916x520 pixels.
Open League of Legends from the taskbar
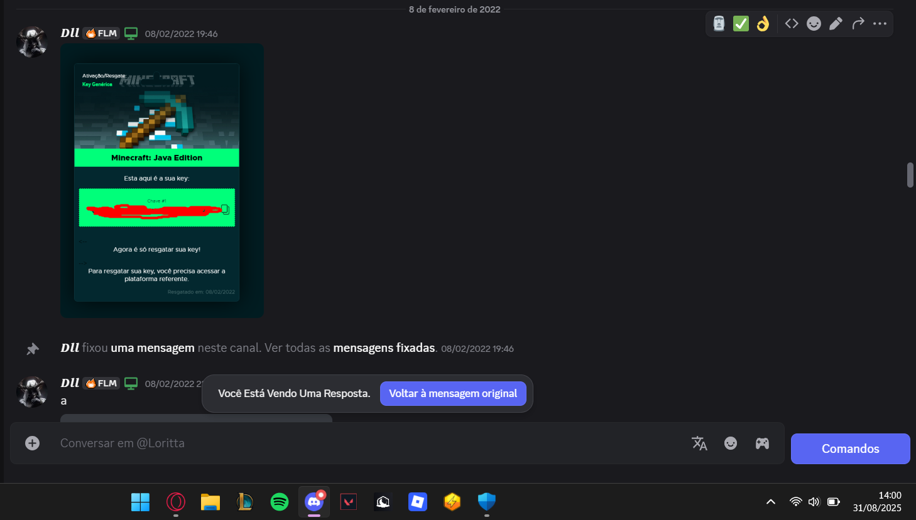point(245,502)
